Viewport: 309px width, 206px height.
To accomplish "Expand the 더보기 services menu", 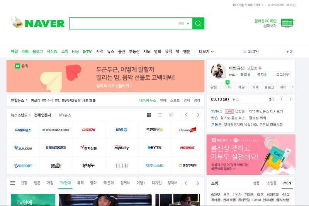I will coord(206,52).
